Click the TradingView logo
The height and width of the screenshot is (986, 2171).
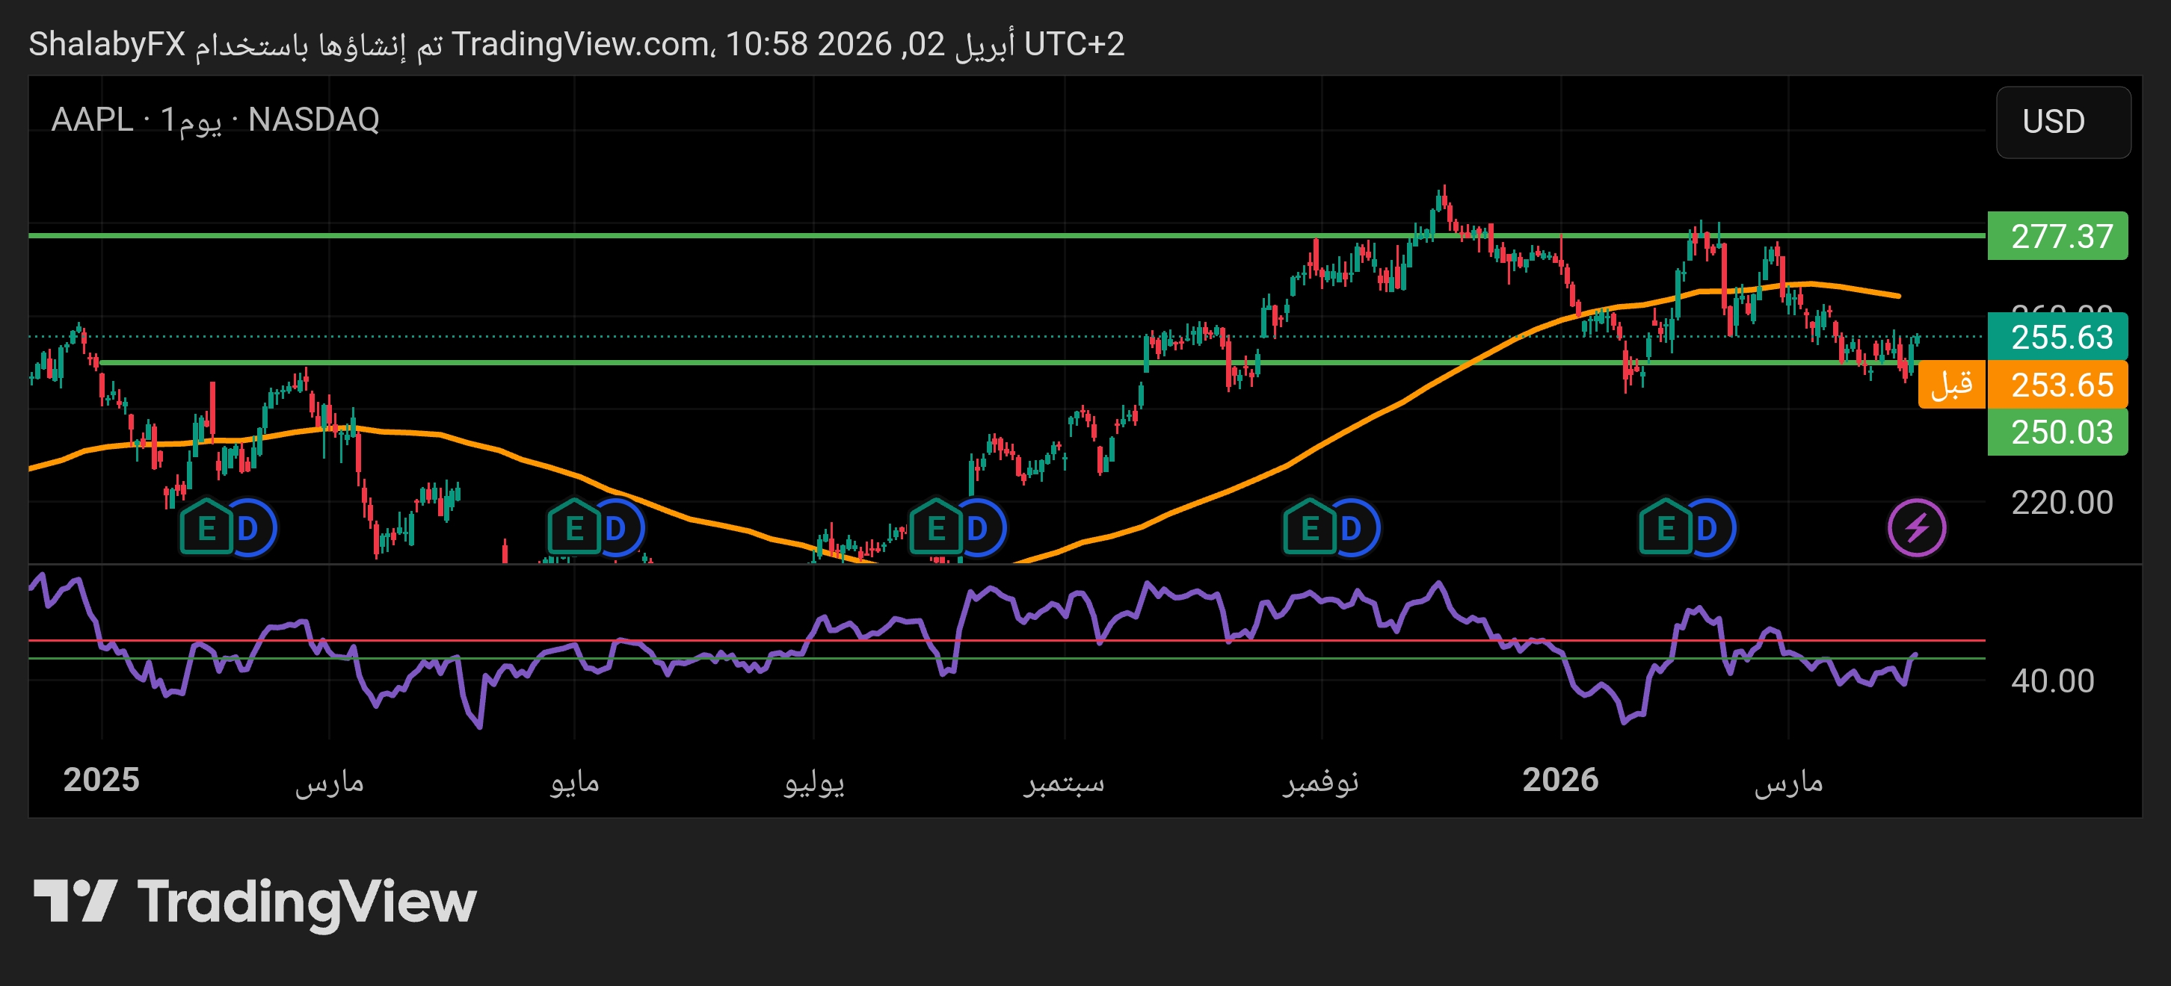(254, 902)
